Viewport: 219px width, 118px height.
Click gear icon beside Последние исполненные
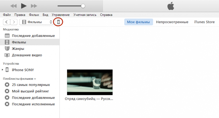[7, 104]
